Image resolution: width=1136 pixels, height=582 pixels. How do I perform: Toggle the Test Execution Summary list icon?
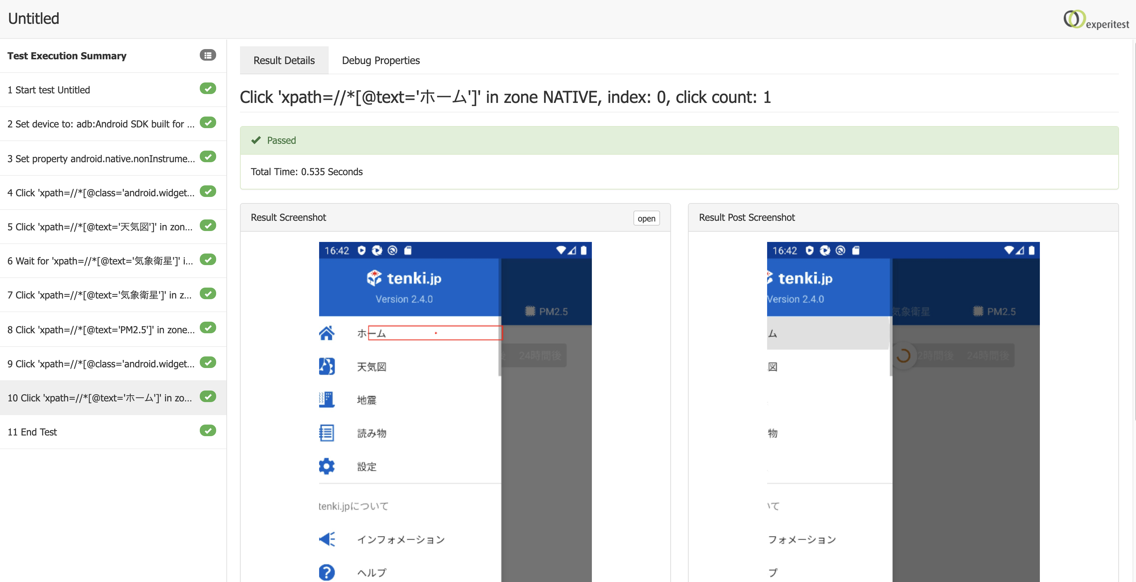[x=208, y=55]
